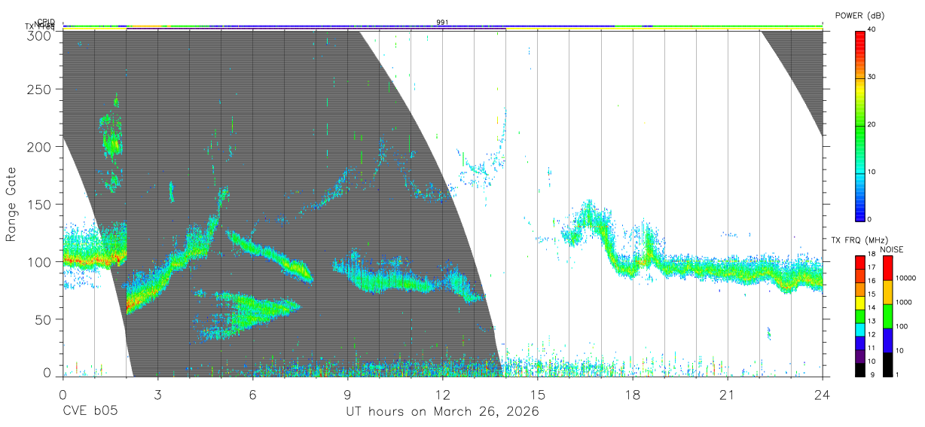Click the Range Gate axis title
925x427 pixels.
tap(11, 205)
